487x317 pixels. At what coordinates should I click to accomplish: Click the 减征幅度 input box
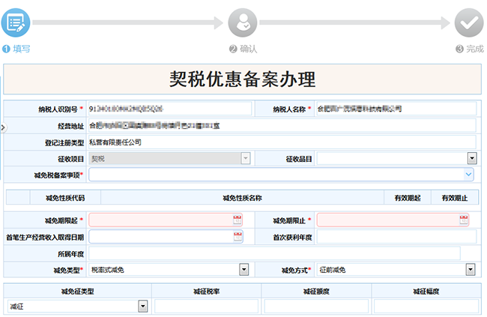coord(426,306)
